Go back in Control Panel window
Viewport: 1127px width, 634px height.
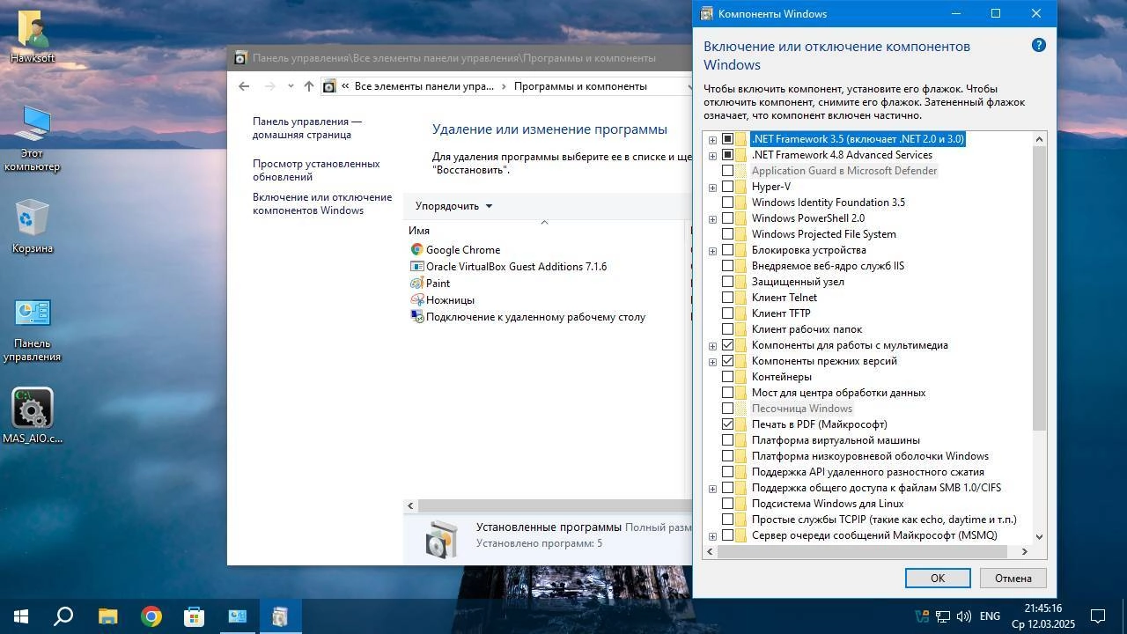tap(244, 86)
